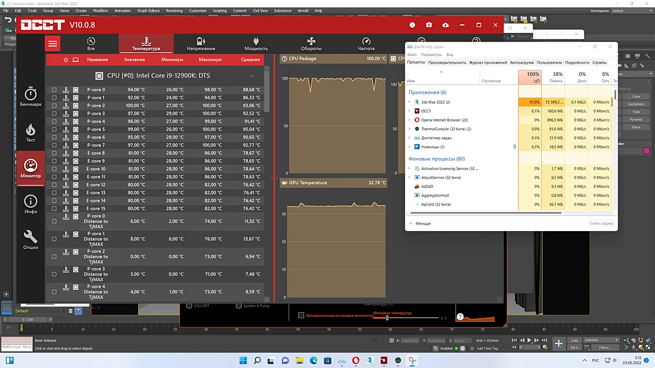
Task: Click the favorites star column header icon
Action: [65, 60]
